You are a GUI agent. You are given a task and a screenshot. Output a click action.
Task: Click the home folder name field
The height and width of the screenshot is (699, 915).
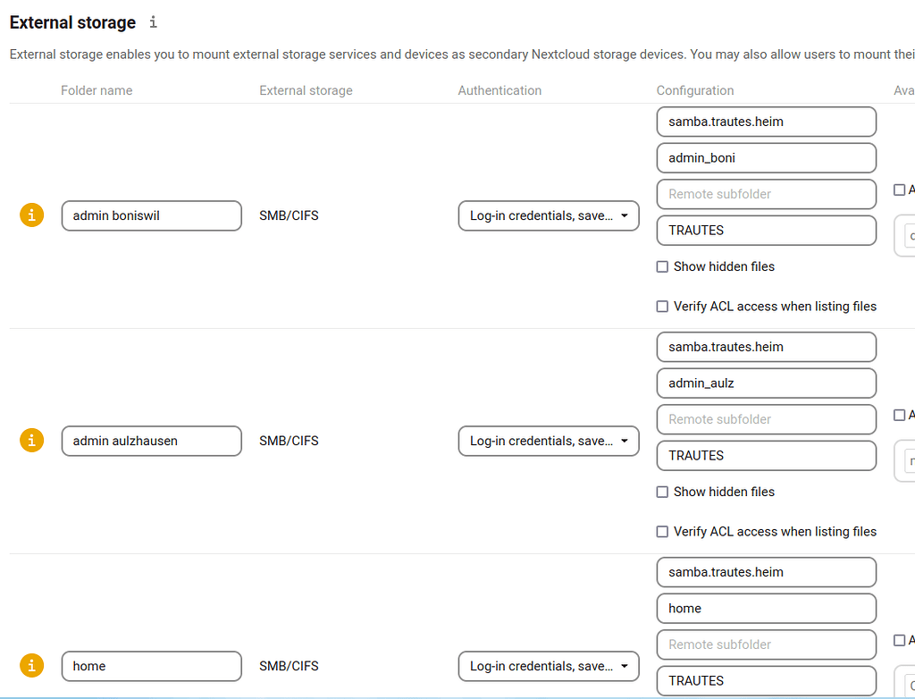click(151, 666)
